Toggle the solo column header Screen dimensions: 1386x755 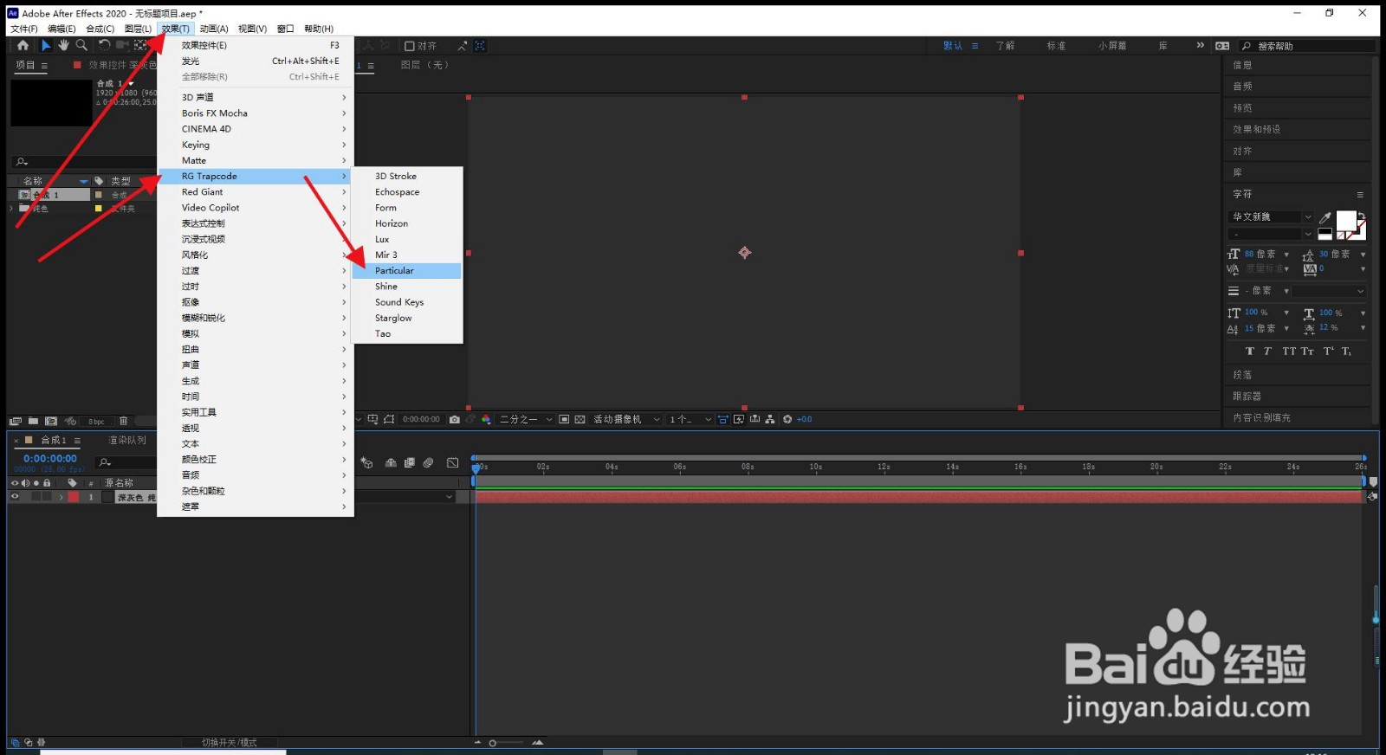coord(36,483)
